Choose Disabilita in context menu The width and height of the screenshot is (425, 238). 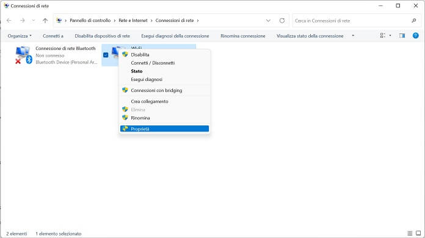pos(164,55)
